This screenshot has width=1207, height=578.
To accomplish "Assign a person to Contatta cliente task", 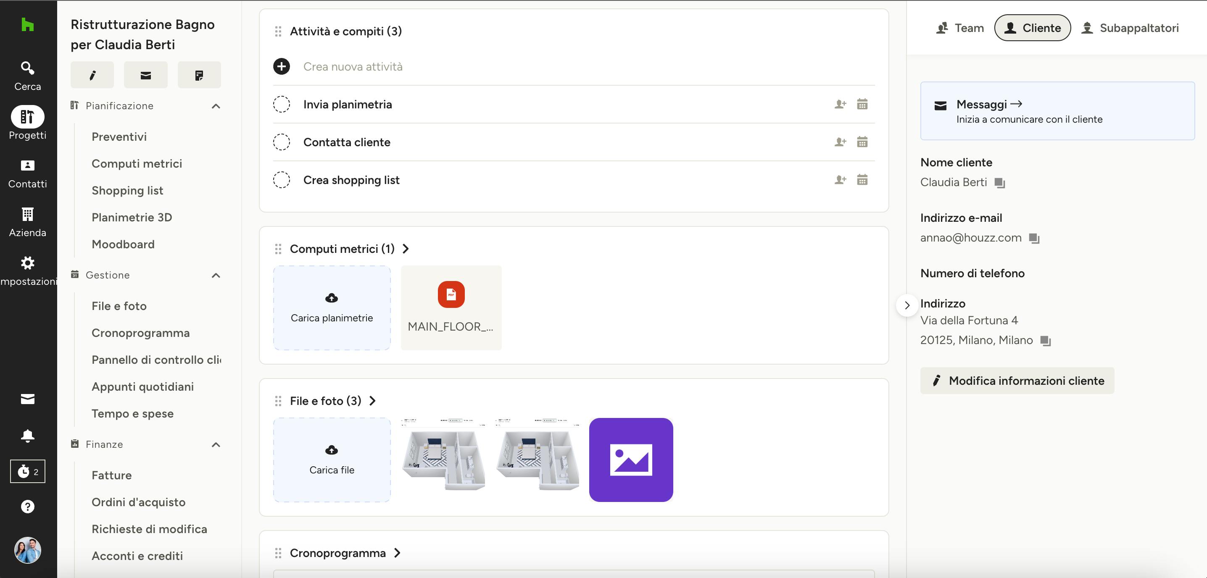I will 840,142.
